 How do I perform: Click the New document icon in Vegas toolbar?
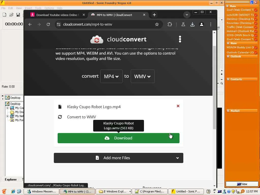pyautogui.click(x=5, y=15)
